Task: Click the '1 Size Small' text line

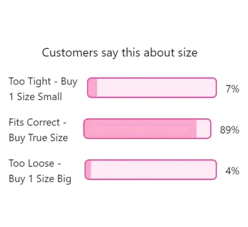Action: (x=35, y=97)
